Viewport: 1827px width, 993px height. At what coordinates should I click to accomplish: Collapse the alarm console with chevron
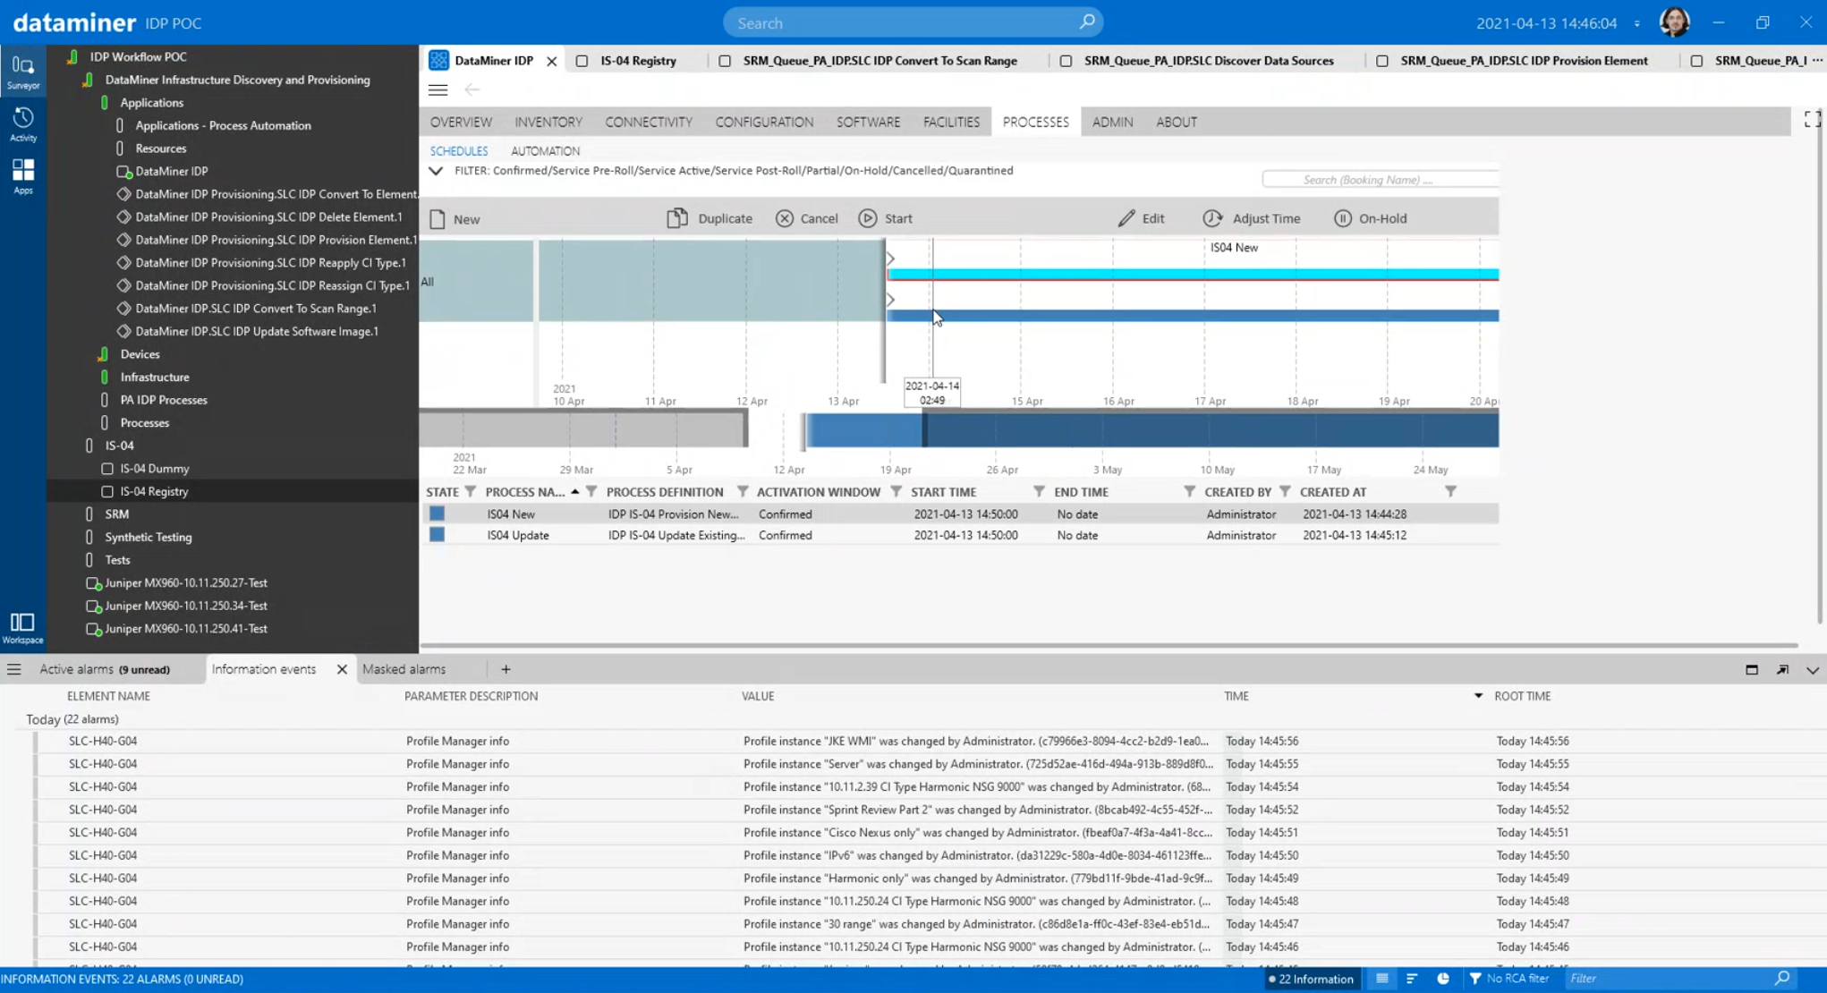pos(1812,669)
